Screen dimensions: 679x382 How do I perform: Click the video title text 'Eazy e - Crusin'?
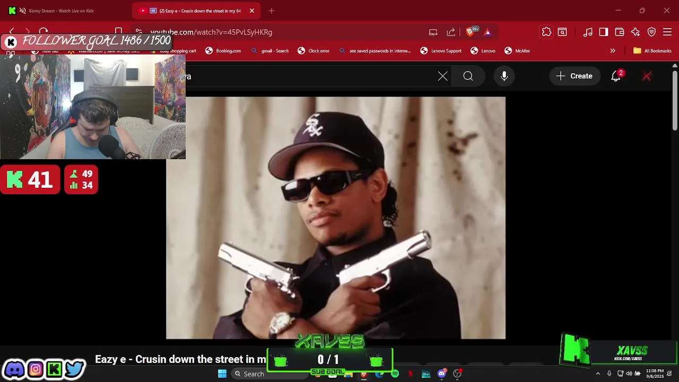pos(180,359)
